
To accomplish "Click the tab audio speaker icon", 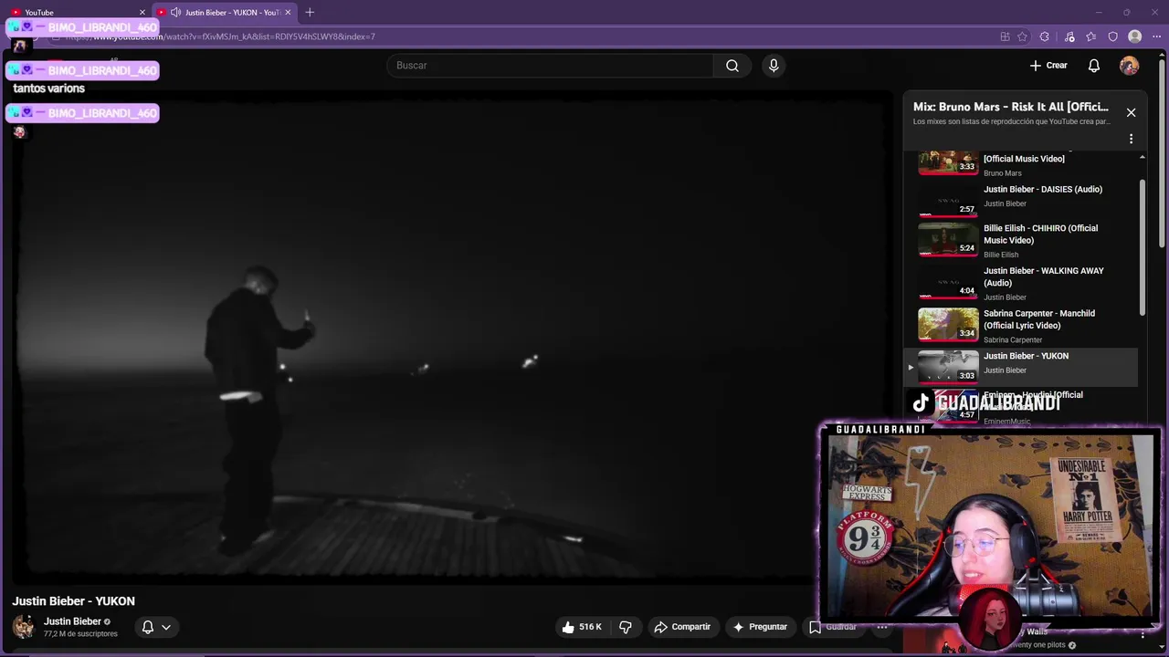I will click(175, 13).
